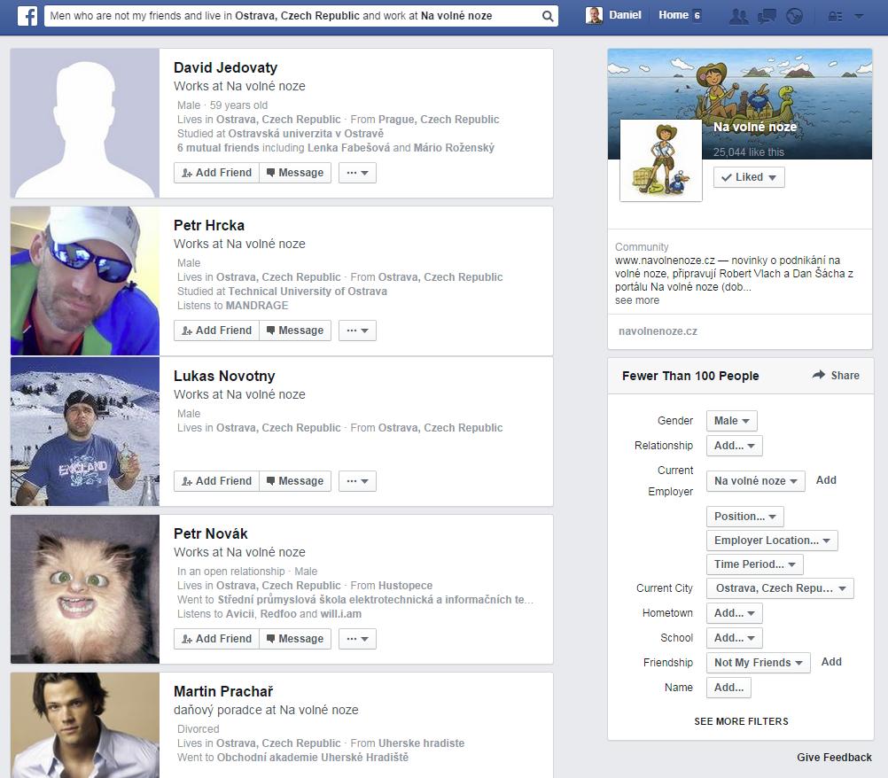
Task: Go to Home in the top bar
Action: click(674, 15)
